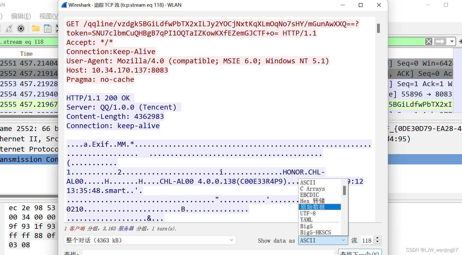Click the format list scrollbar thumb
The height and width of the screenshot is (255, 462).
click(x=344, y=190)
